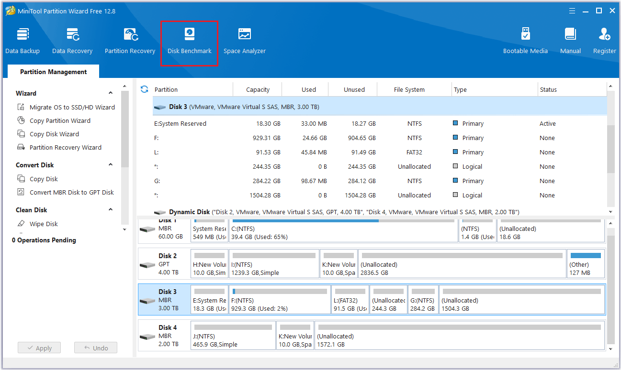Image resolution: width=621 pixels, height=370 pixels.
Task: Open Partition Recovery tool
Action: (130, 41)
